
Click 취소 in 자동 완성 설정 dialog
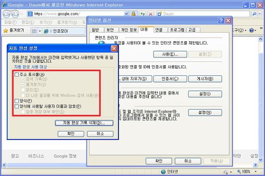[100, 134]
